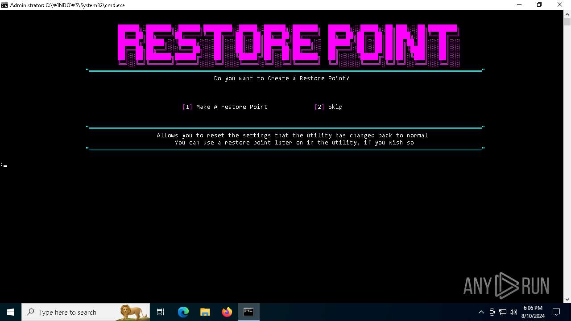Click the command prompt input cursor

[x=5, y=166]
